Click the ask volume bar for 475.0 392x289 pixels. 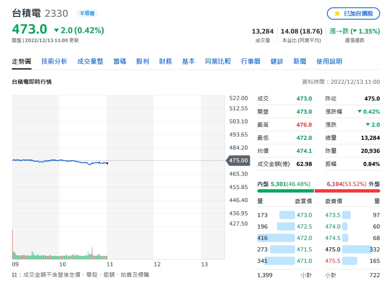click(x=357, y=249)
